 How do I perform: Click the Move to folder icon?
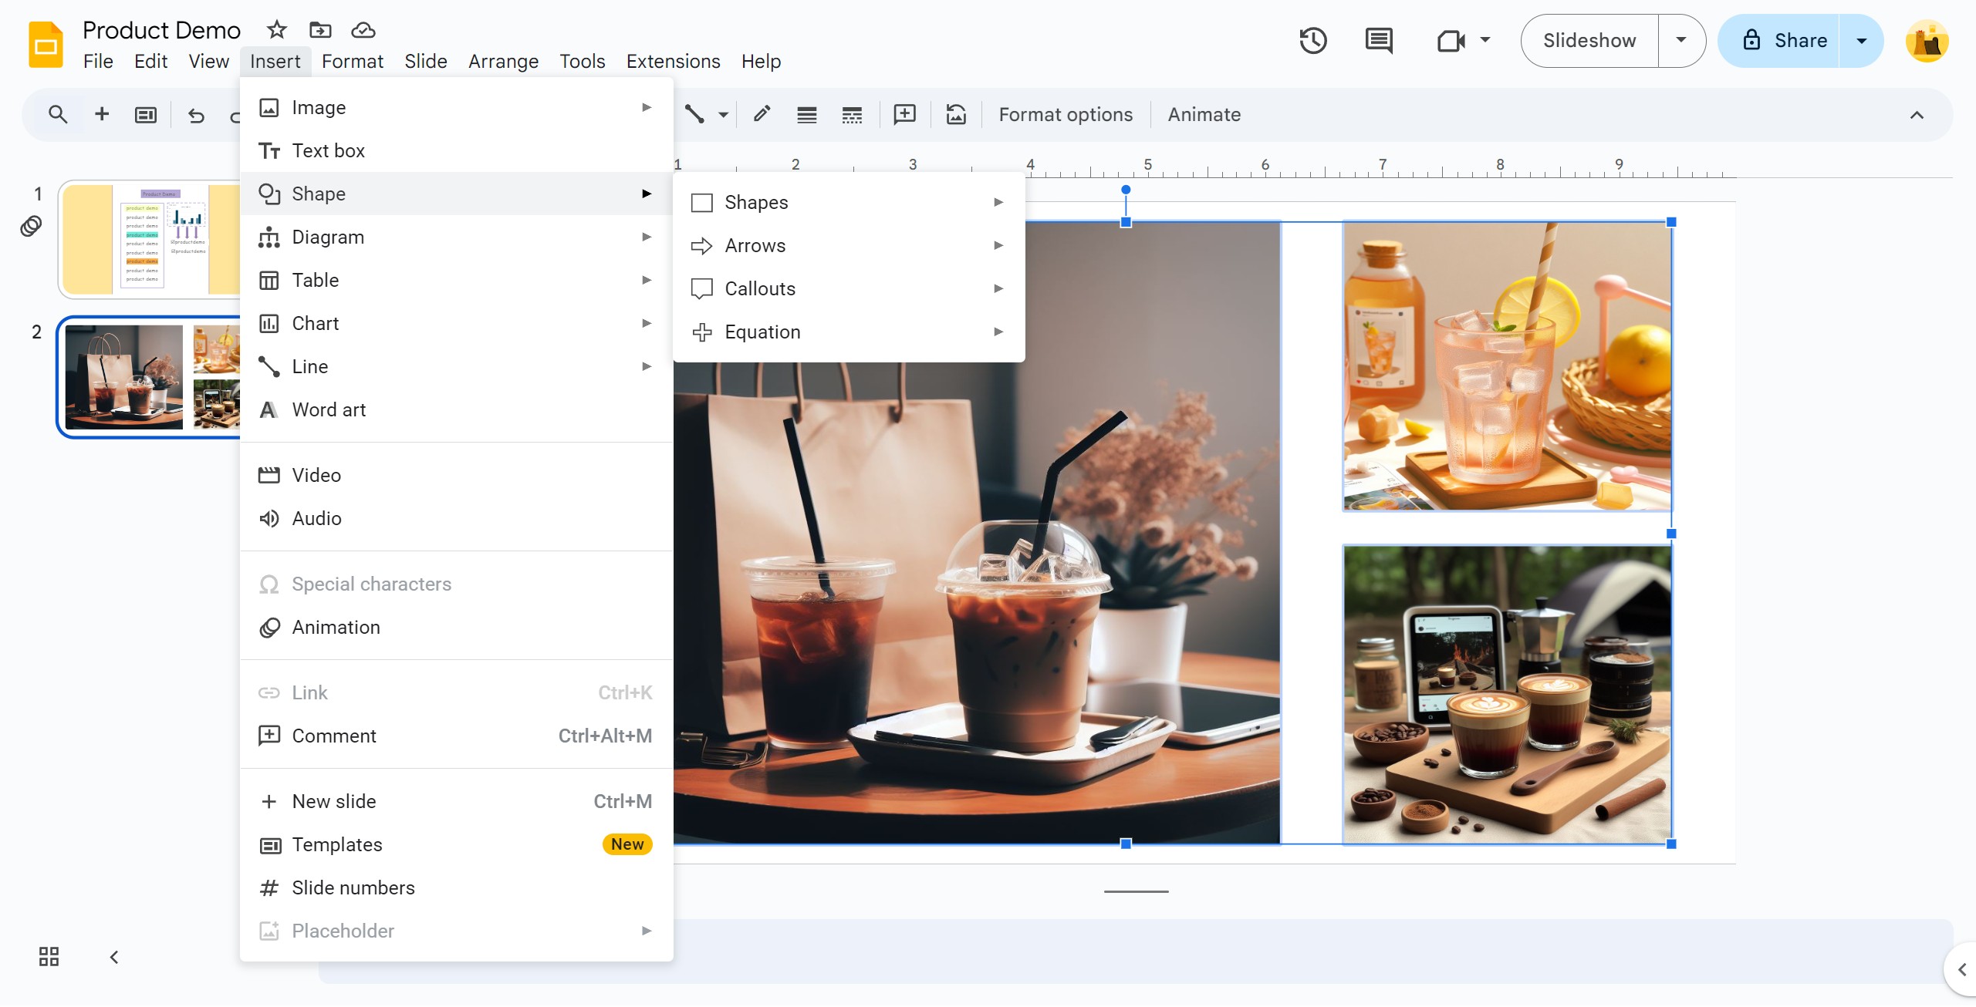coord(320,30)
